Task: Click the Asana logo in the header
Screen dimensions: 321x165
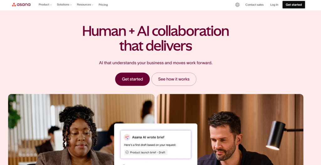Action: [21, 5]
